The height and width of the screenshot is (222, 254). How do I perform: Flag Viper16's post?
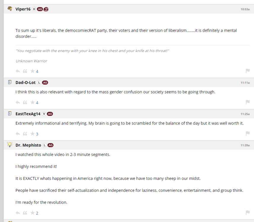pos(247,71)
